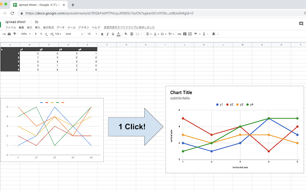The image size is (306, 191).
Task: Open the borders tool
Action: tap(132, 34)
